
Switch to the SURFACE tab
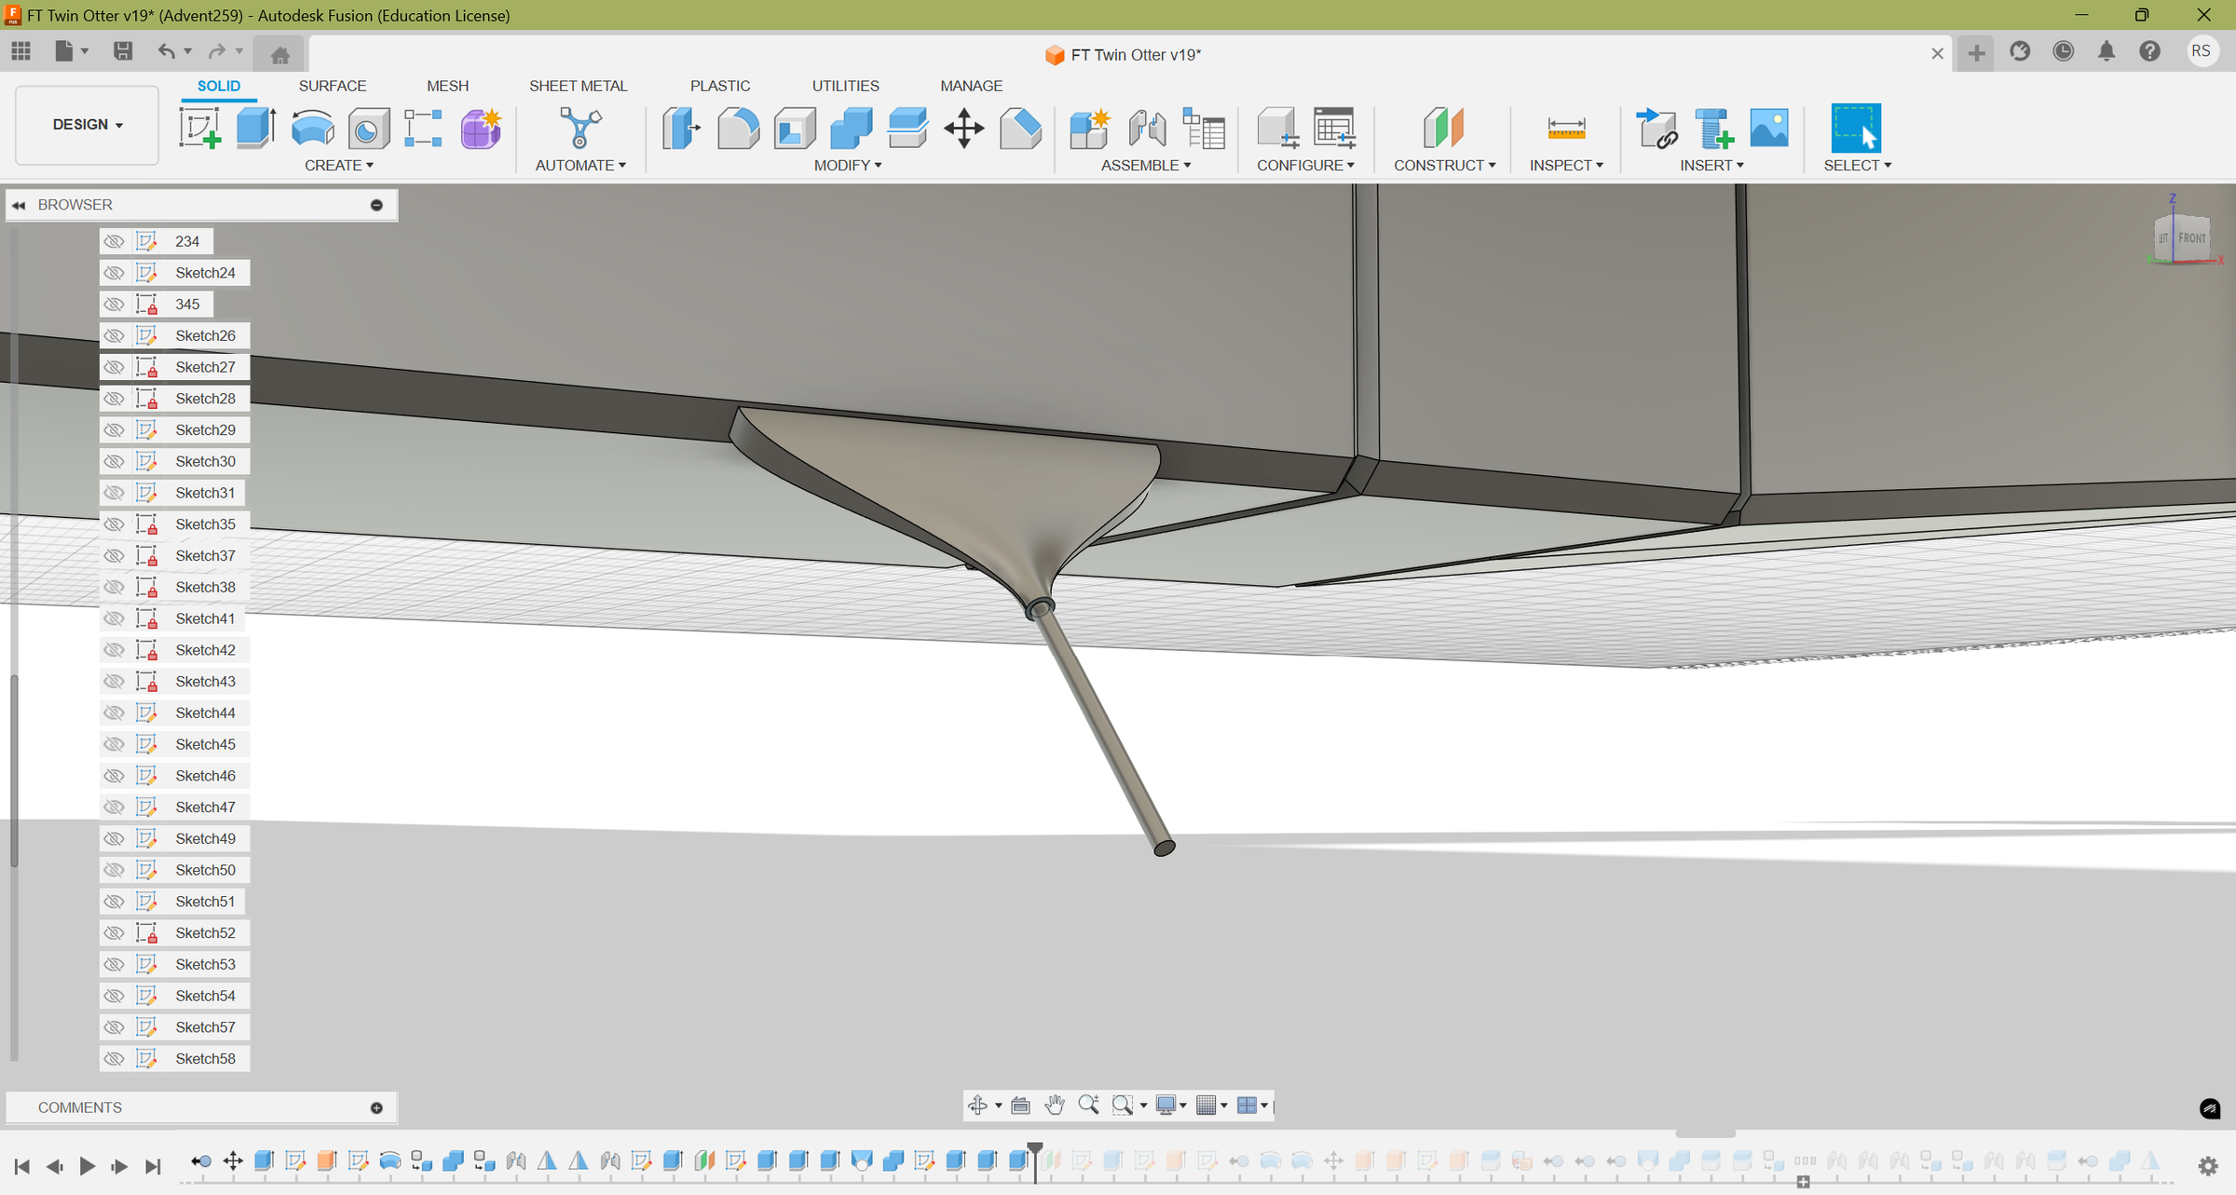pyautogui.click(x=332, y=85)
